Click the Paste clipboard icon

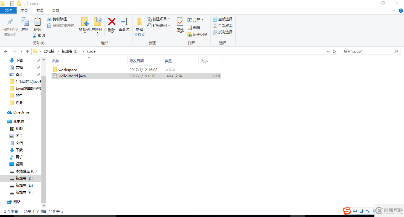pyautogui.click(x=37, y=22)
